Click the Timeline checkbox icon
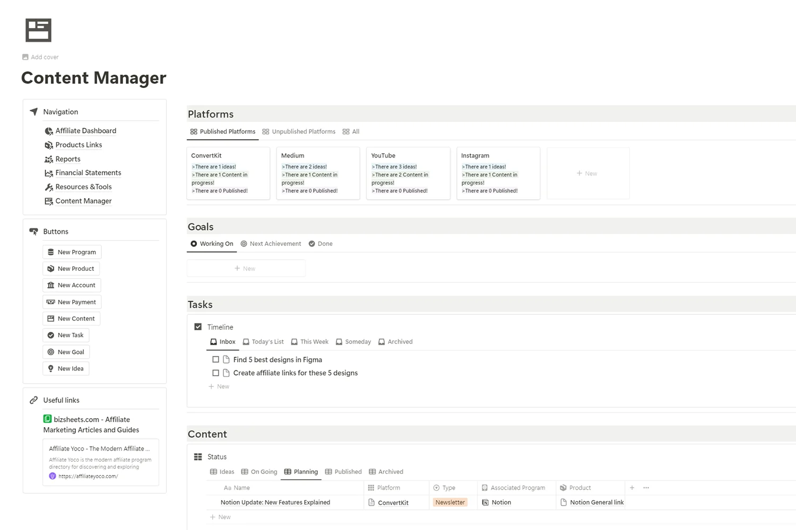 click(198, 327)
